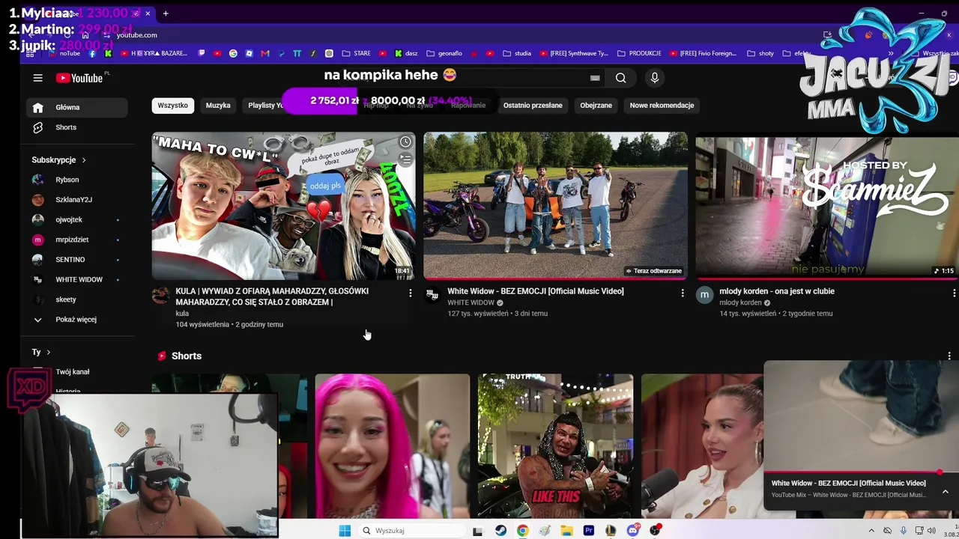Select the Obejrzane filter chip
Viewport: 959px width, 539px height.
tap(596, 106)
